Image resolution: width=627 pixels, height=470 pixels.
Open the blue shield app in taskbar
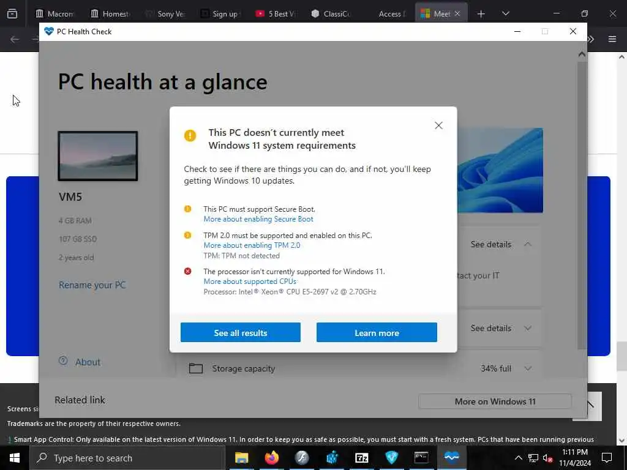tap(392, 458)
